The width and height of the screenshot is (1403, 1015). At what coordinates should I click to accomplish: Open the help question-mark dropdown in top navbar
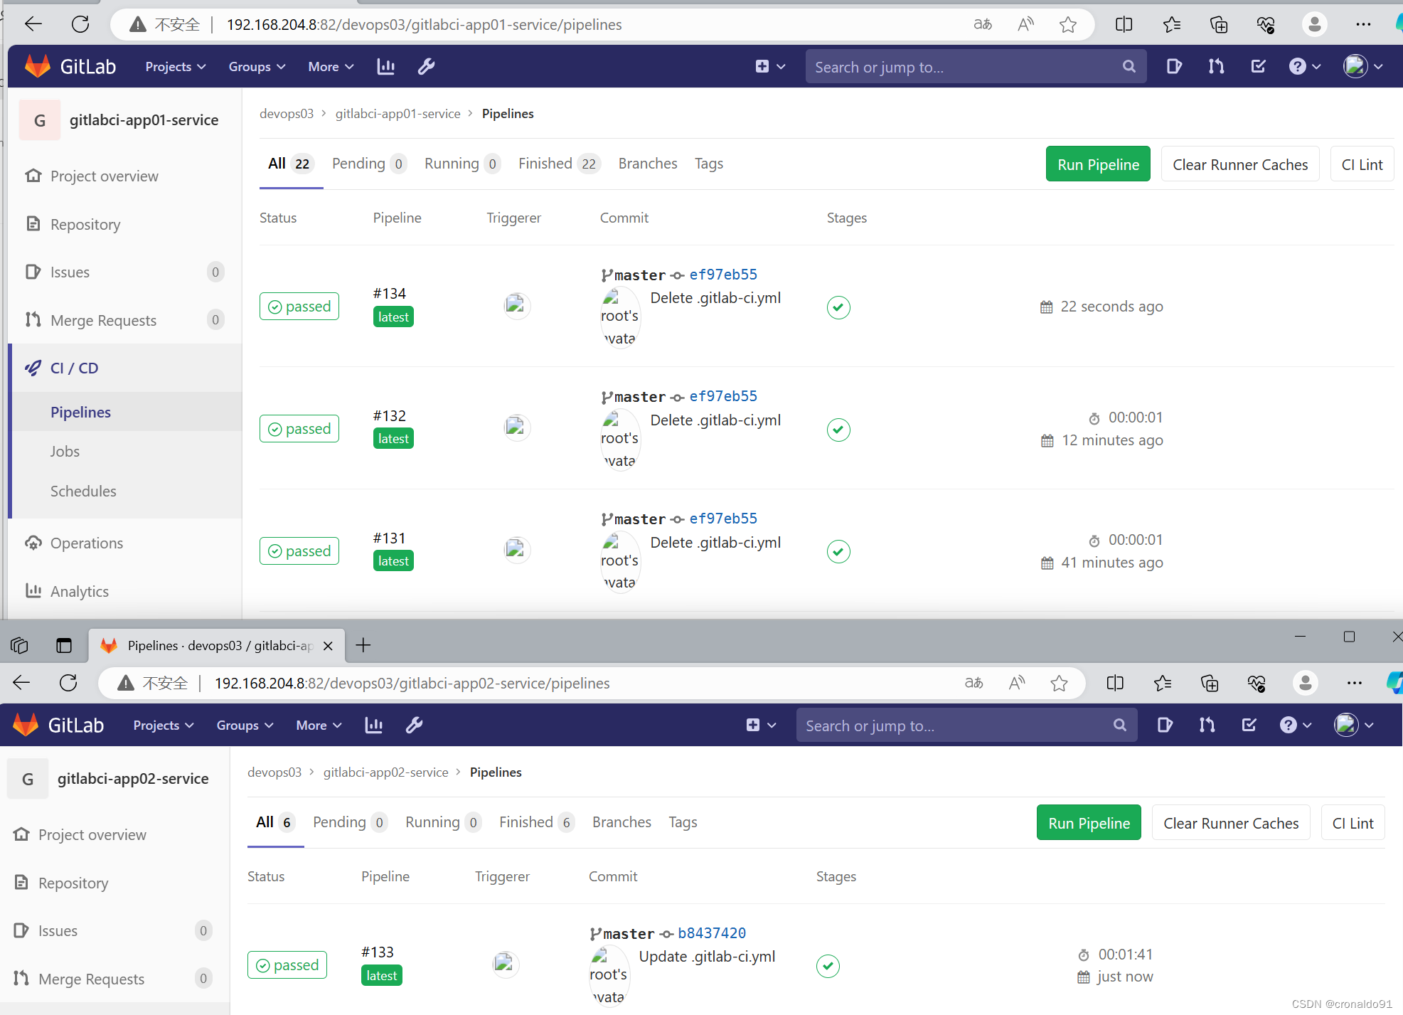pyautogui.click(x=1304, y=67)
